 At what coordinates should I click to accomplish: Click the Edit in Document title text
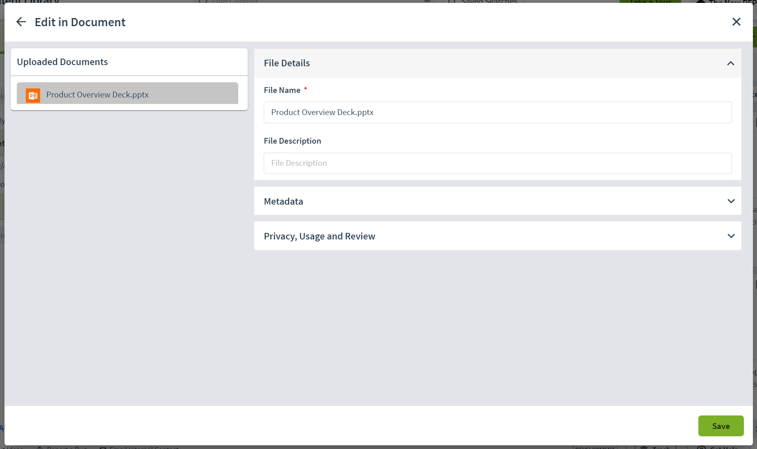click(x=80, y=22)
